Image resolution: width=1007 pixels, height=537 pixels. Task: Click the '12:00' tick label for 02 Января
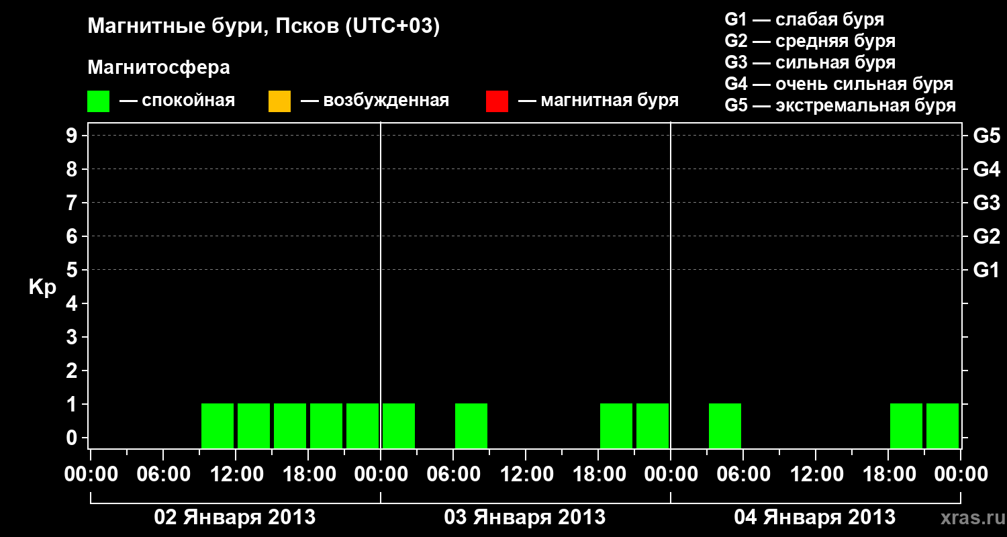236,474
